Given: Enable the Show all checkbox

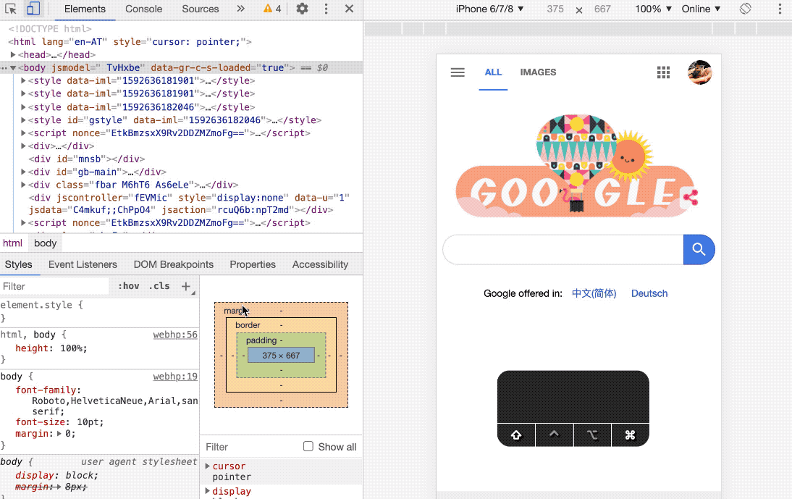Looking at the screenshot, I should click(x=308, y=447).
